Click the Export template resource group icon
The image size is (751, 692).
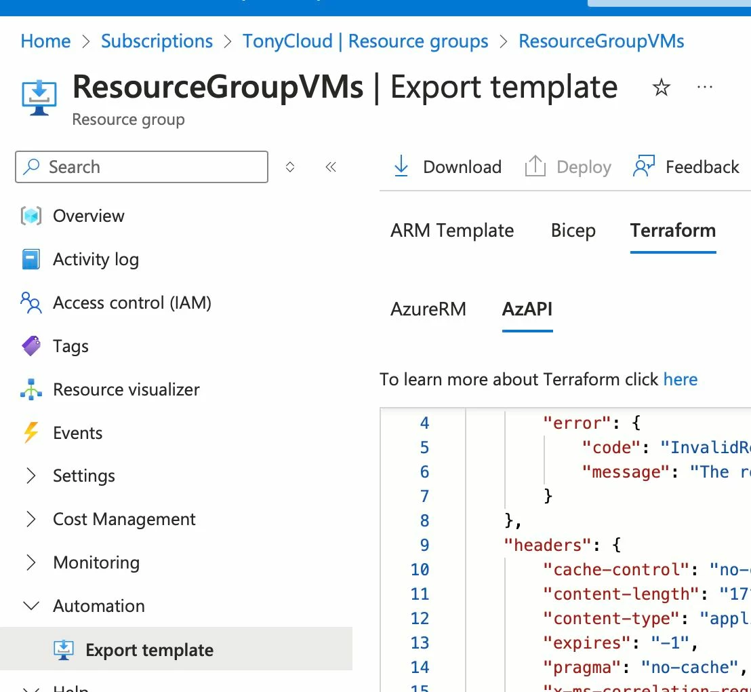click(39, 97)
